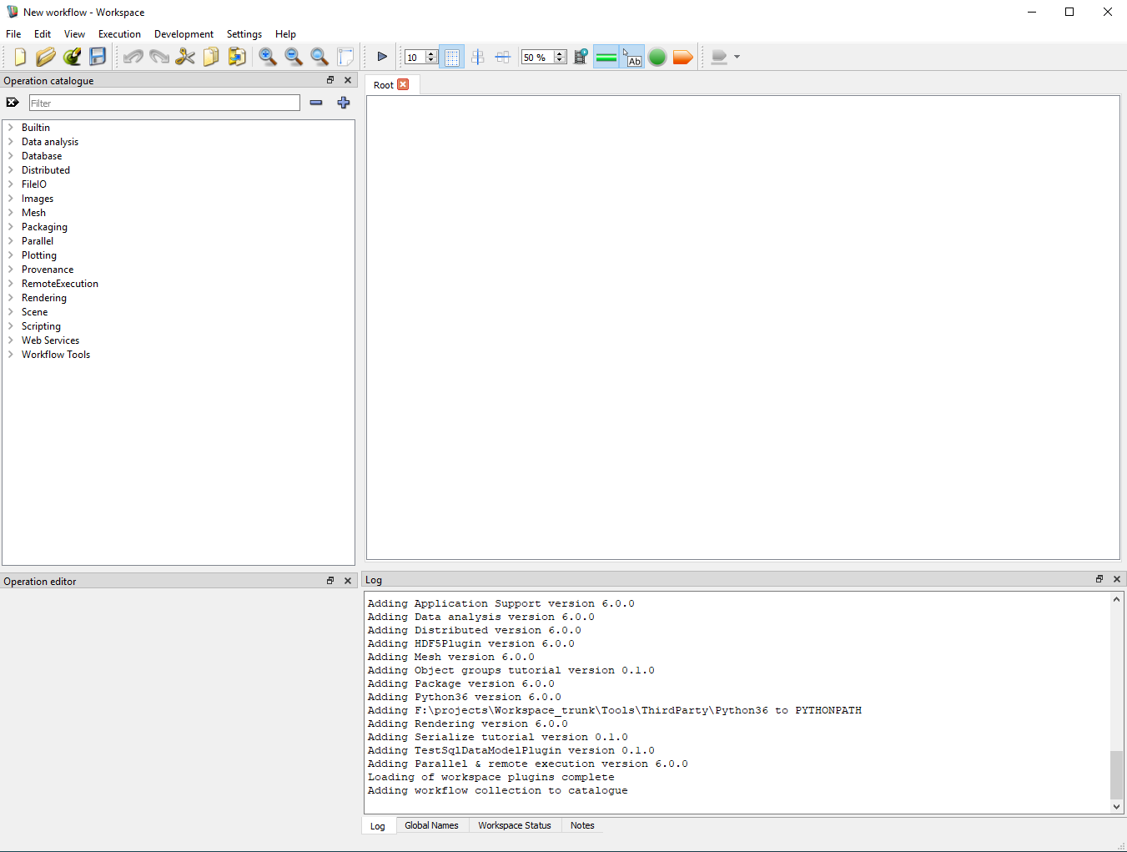This screenshot has width=1127, height=852.
Task: Expand the Database category
Action: pyautogui.click(x=11, y=156)
